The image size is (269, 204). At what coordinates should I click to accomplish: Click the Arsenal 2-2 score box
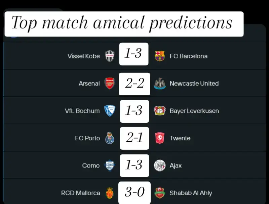tap(134, 84)
